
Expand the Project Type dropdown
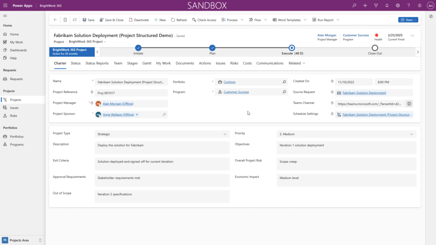[x=225, y=134]
